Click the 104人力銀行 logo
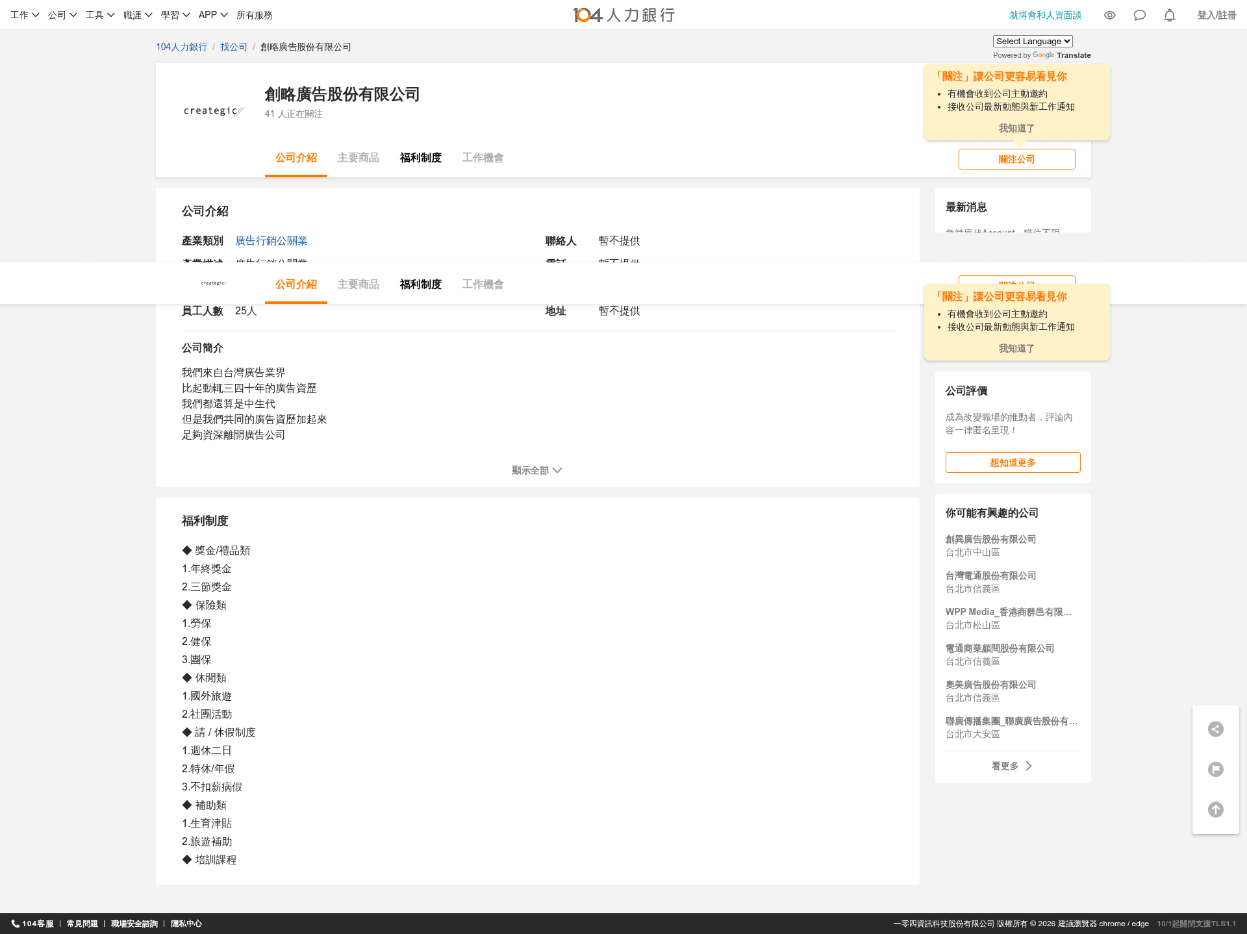This screenshot has width=1247, height=934. point(623,15)
